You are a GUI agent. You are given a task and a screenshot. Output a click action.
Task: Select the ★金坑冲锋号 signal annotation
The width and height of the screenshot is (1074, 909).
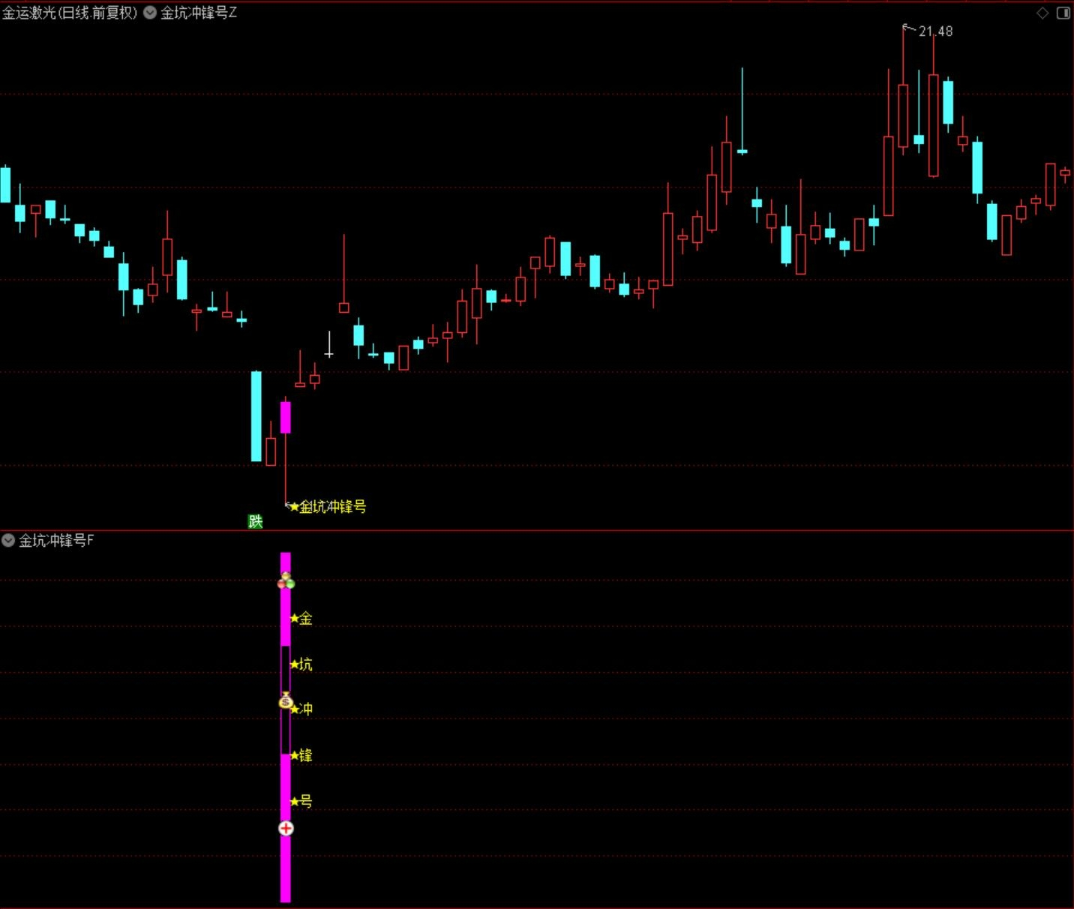(328, 507)
